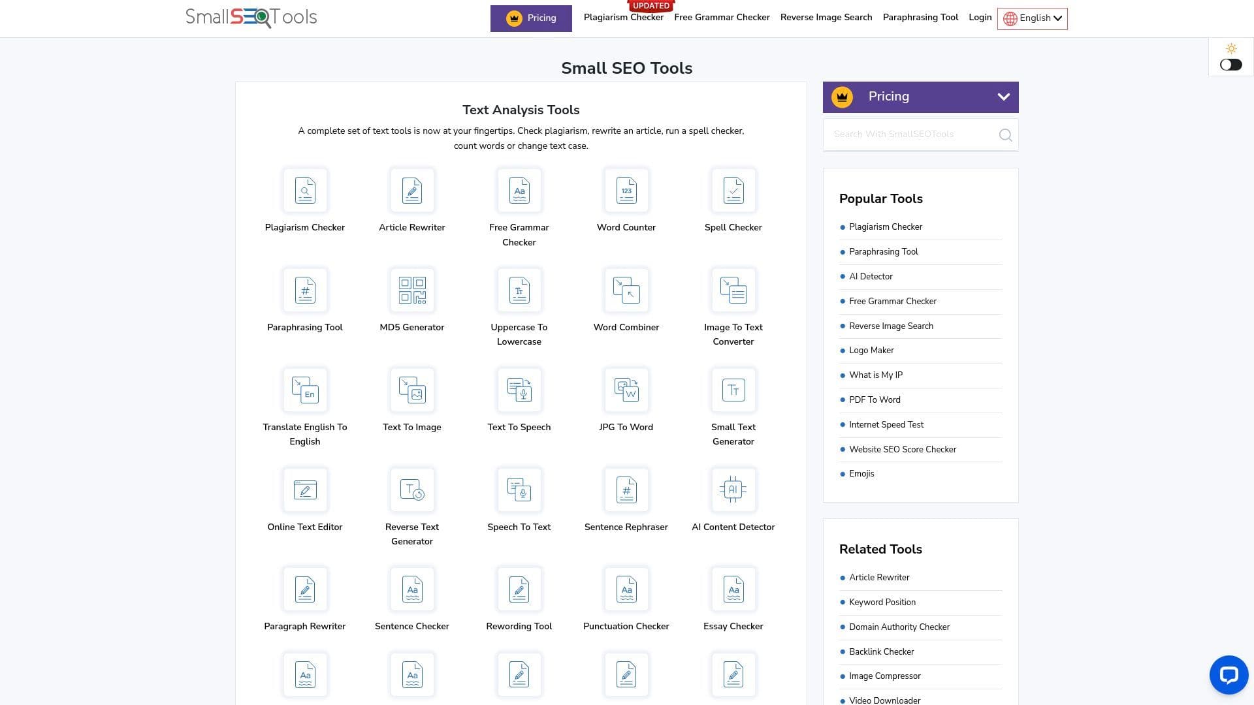1254x705 pixels.
Task: Open AI Detector in Popular Tools
Action: pos(871,277)
